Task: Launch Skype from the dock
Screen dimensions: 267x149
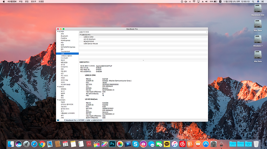Action: tap(136, 144)
